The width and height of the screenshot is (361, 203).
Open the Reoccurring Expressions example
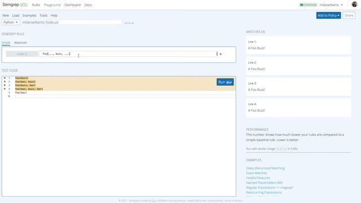point(264,192)
